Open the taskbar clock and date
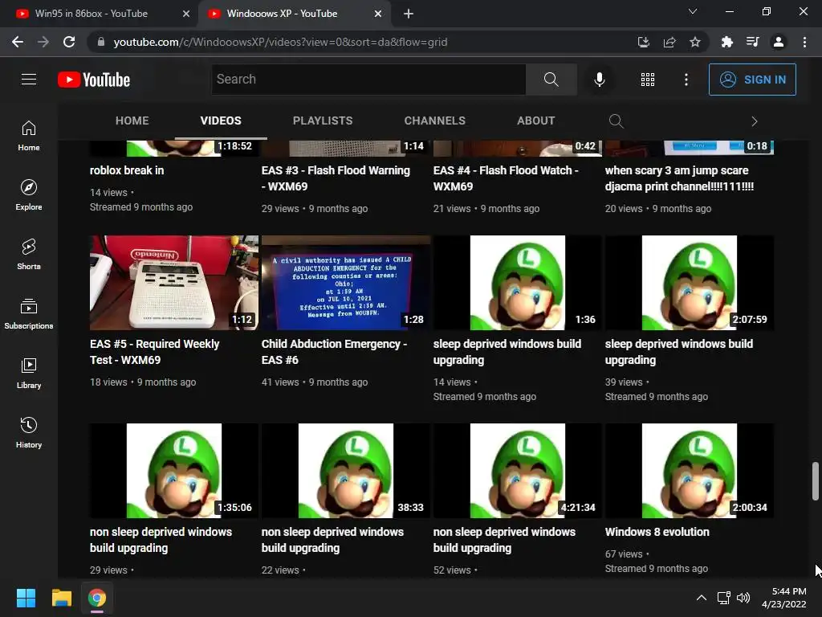 point(784,598)
